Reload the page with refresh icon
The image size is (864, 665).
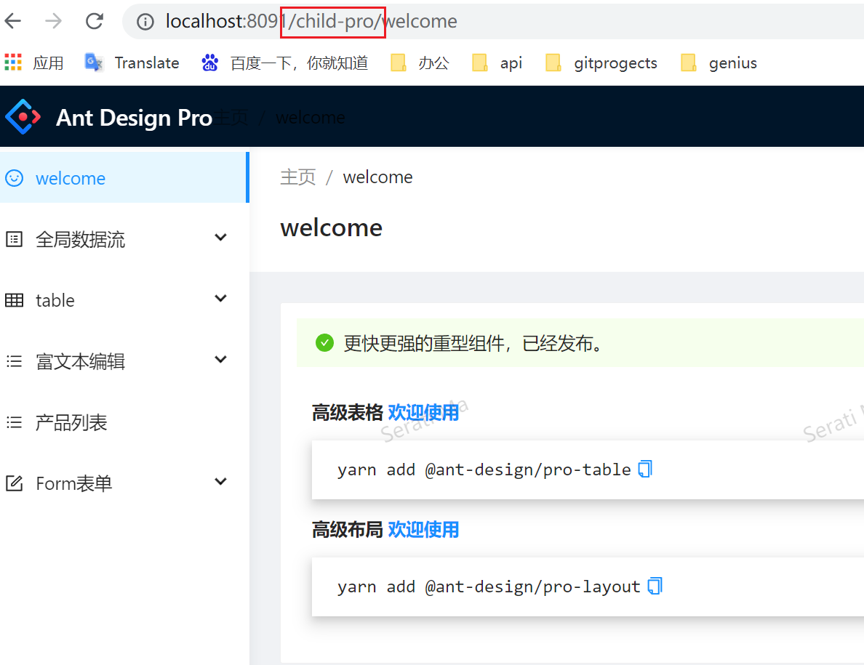[x=95, y=22]
